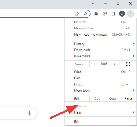
Task: Select Print... from the menu
Action: point(100,72)
